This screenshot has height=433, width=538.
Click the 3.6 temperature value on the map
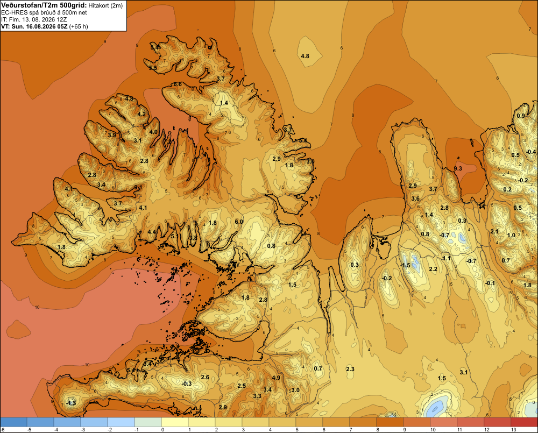tap(415, 198)
